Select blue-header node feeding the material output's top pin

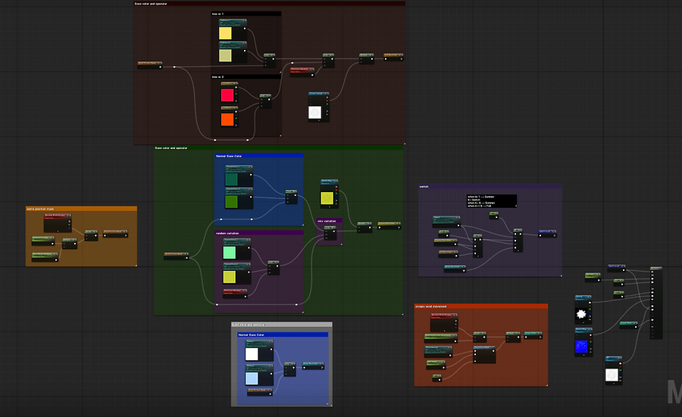pos(616,268)
